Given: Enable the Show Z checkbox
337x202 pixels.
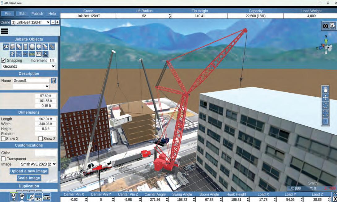Looking at the screenshot, I should tap(41, 139).
